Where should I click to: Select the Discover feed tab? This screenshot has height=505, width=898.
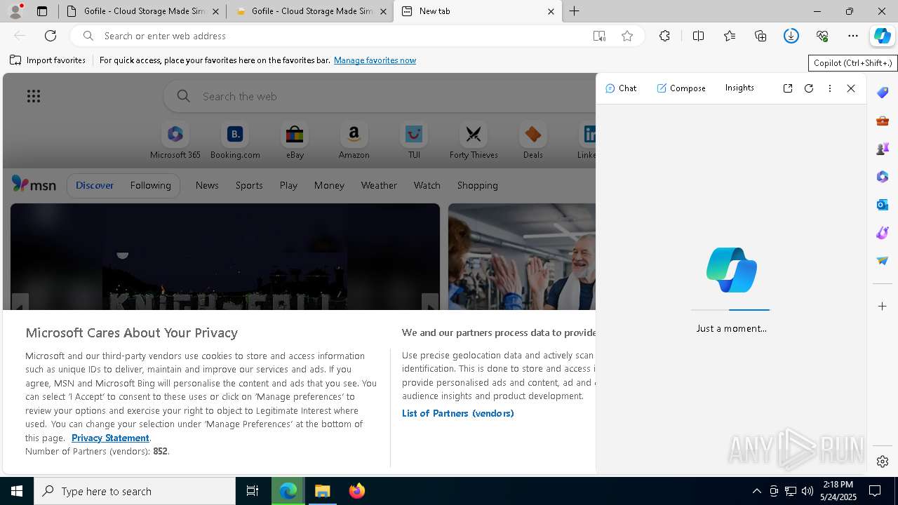(95, 185)
